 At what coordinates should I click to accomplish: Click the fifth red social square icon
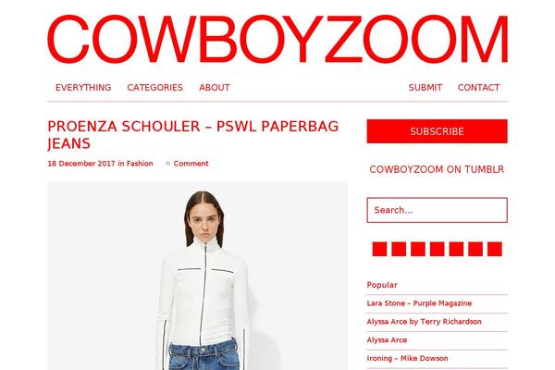pos(456,249)
